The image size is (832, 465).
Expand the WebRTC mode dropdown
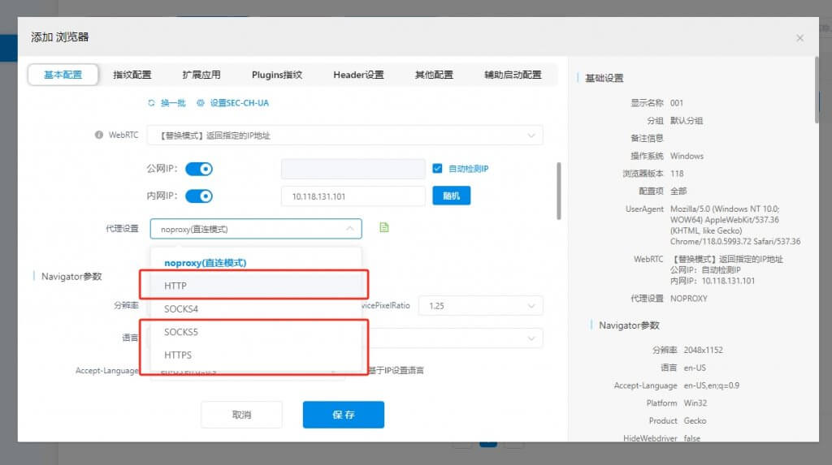344,136
